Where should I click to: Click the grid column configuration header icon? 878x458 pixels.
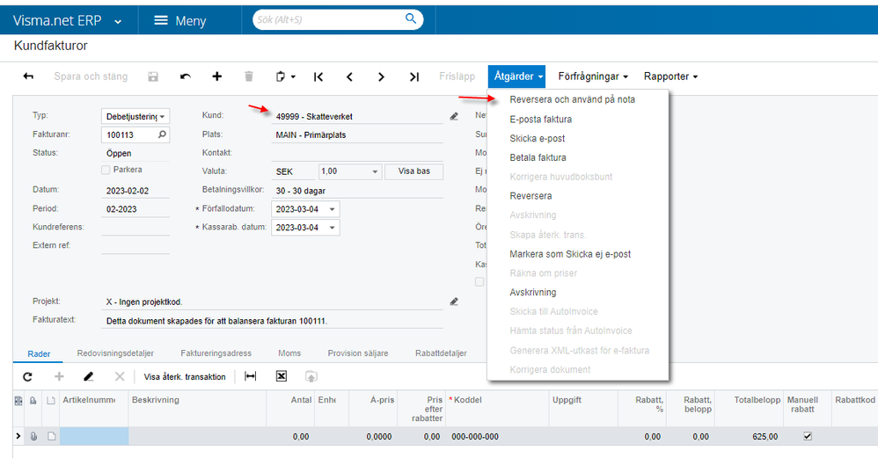pyautogui.click(x=18, y=400)
